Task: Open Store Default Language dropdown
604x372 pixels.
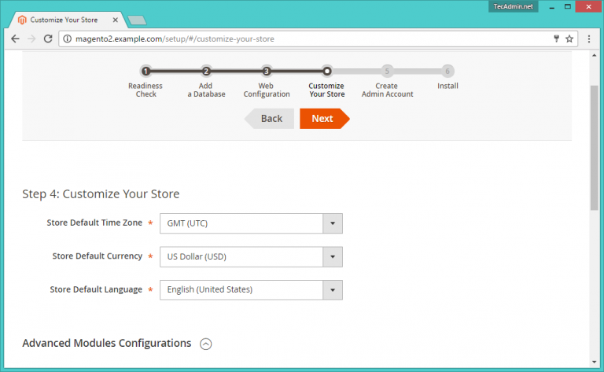Action: [251, 289]
